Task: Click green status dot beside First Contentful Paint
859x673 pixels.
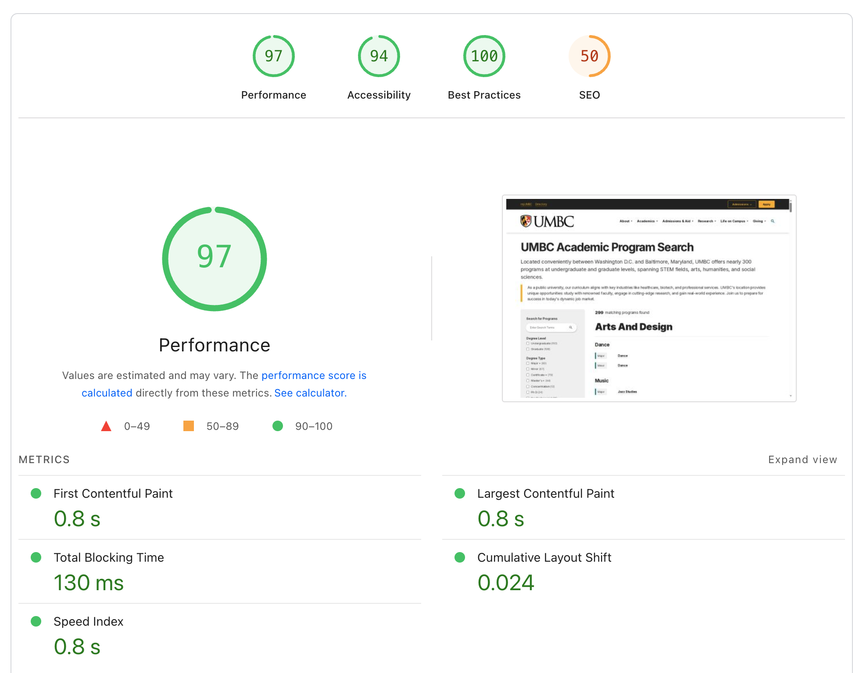Action: coord(36,493)
